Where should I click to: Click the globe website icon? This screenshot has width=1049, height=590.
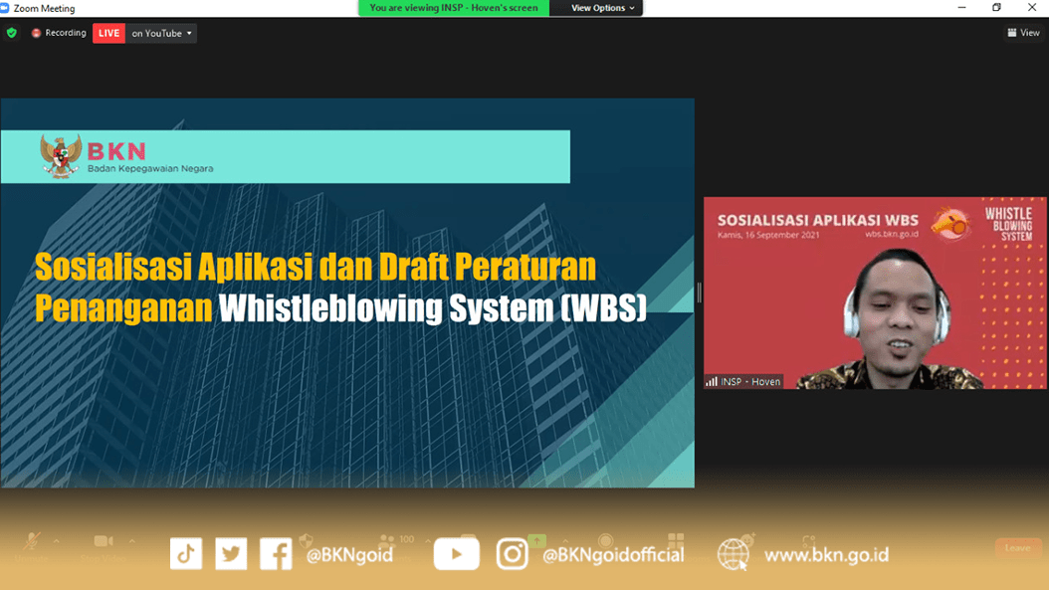[734, 553]
